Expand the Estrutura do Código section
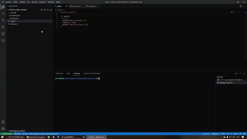This screenshot has height=139, width=247. point(17,131)
